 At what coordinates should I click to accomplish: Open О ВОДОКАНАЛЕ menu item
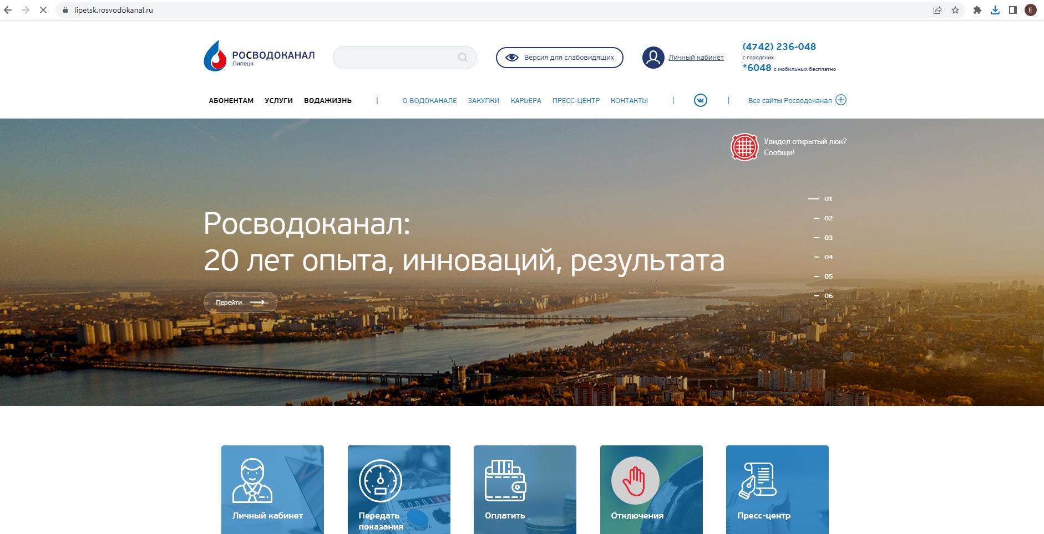[x=429, y=101]
